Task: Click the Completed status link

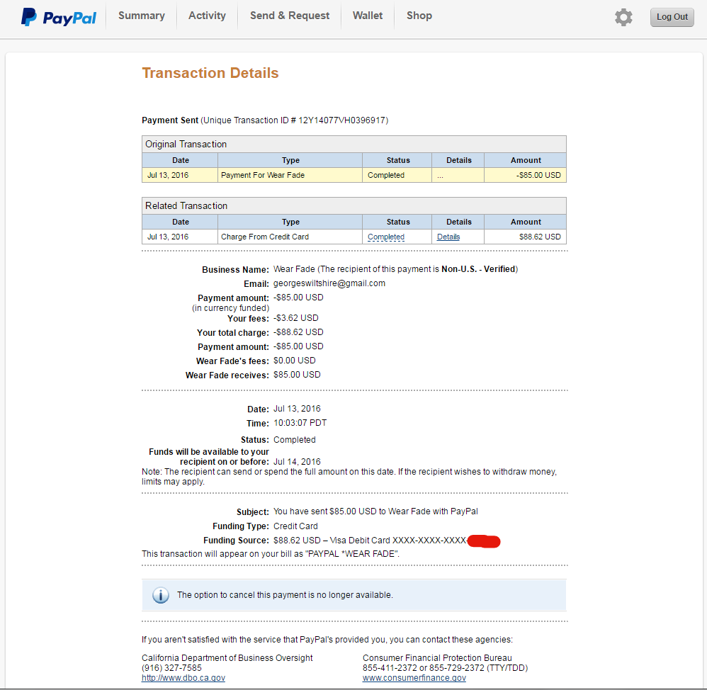Action: click(x=386, y=237)
